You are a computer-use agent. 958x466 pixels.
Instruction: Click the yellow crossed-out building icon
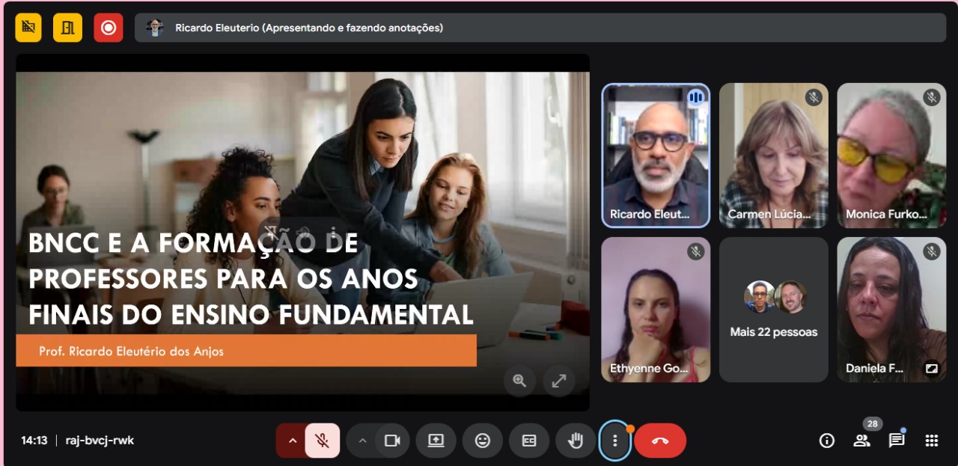click(28, 28)
